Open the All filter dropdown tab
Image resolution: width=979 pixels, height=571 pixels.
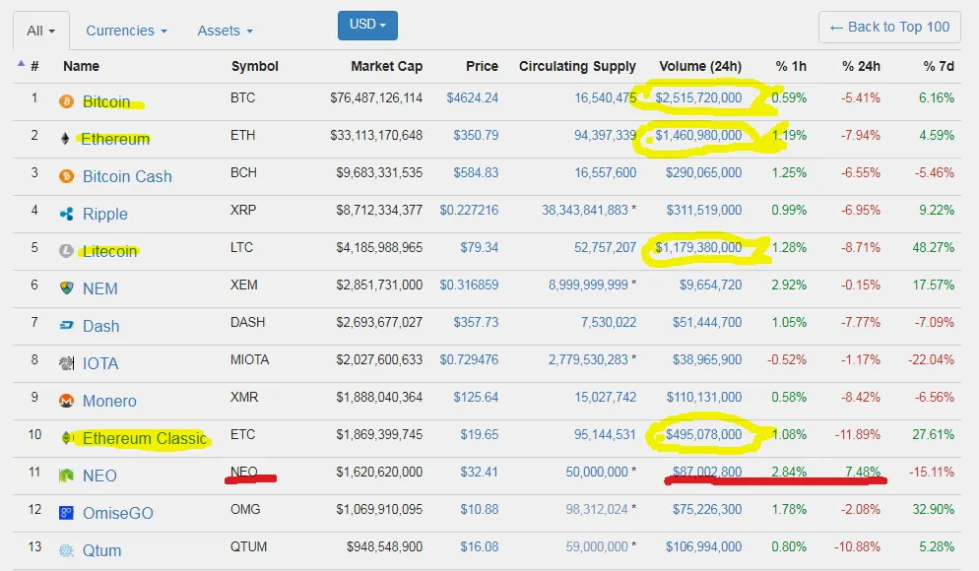tap(41, 31)
